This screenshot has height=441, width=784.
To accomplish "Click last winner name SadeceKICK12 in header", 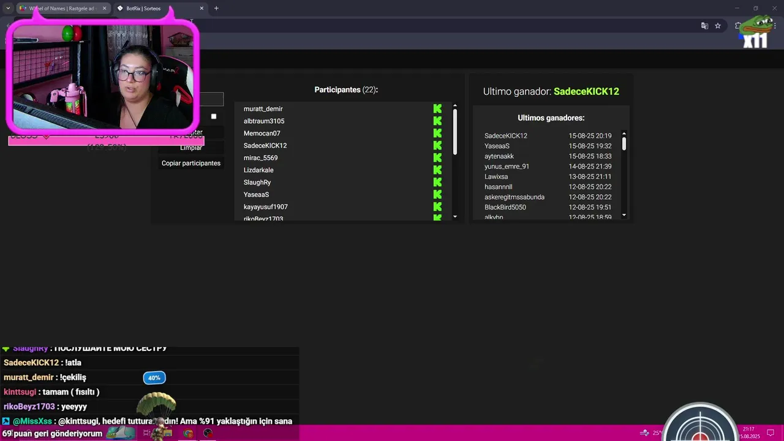I will click(x=586, y=91).
